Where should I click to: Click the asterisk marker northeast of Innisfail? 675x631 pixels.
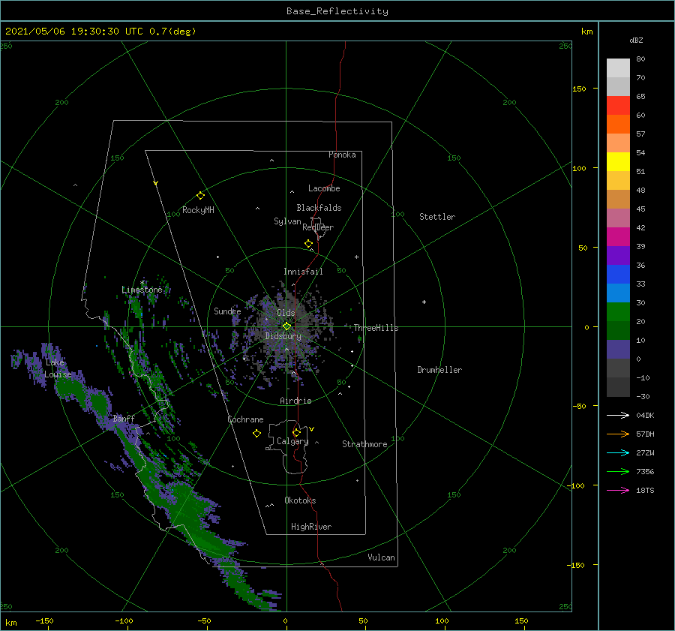(356, 257)
